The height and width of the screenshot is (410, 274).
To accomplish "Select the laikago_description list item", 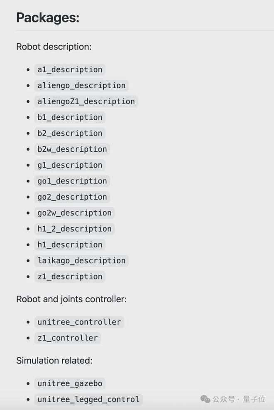I will [x=81, y=261].
